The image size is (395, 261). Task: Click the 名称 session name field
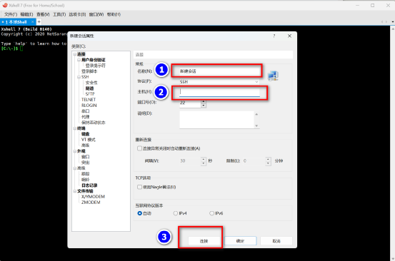(219, 71)
